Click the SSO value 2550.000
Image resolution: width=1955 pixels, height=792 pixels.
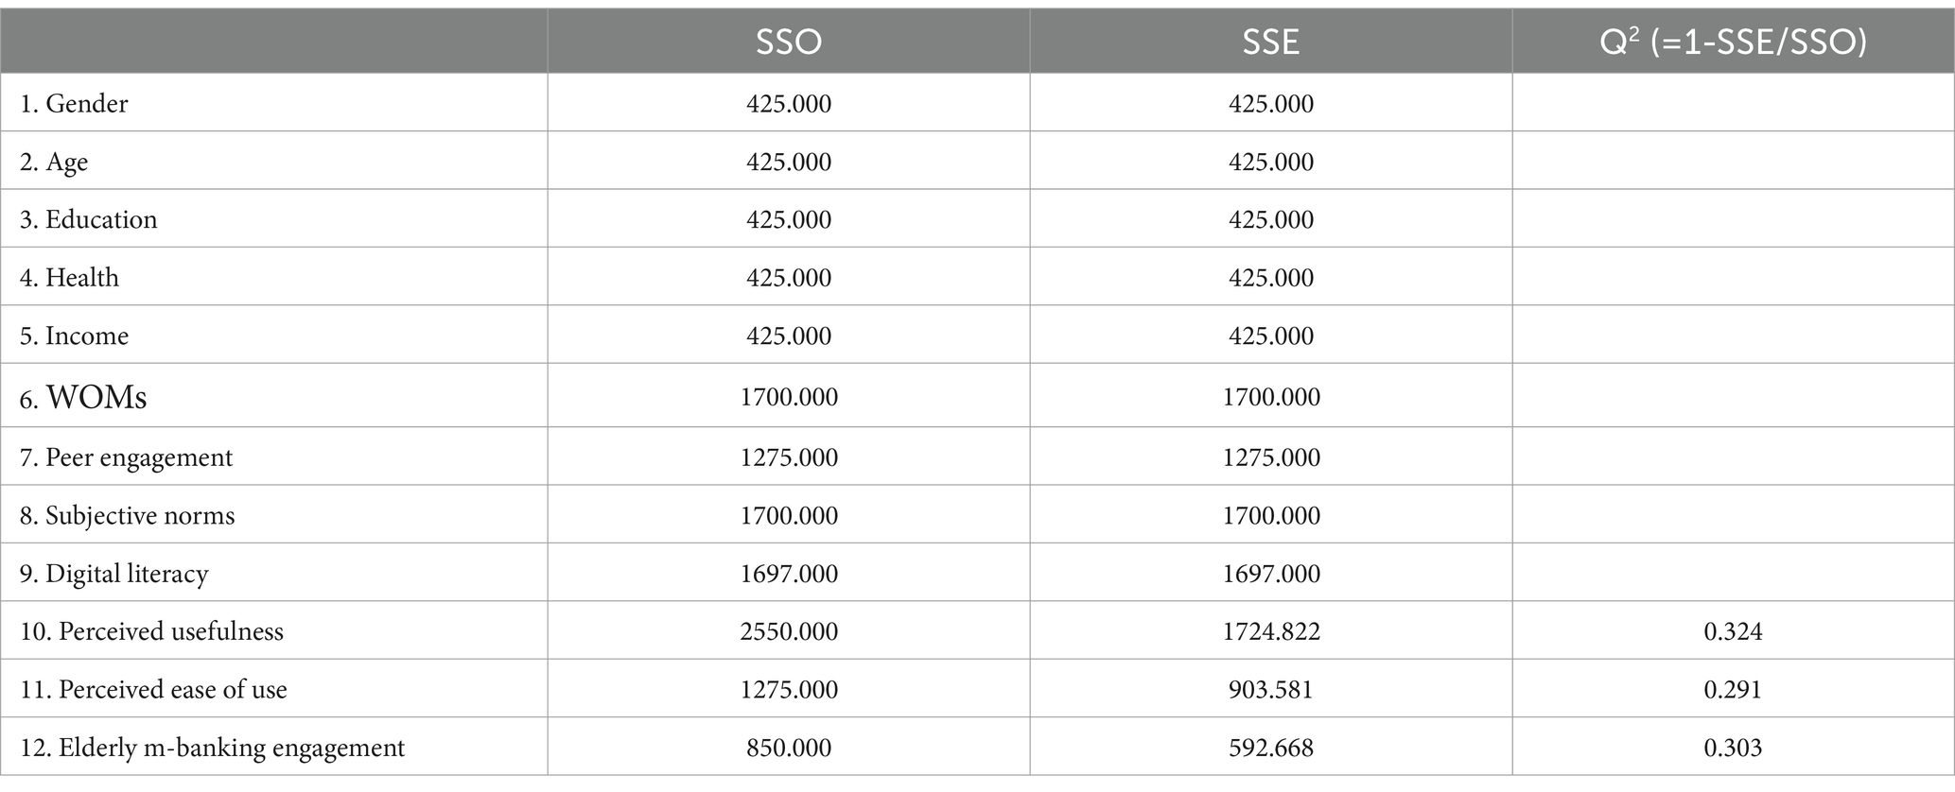click(789, 631)
